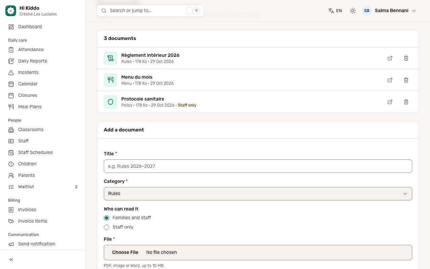Open Send notification page
This screenshot has height=269, width=430.
click(x=43, y=244)
